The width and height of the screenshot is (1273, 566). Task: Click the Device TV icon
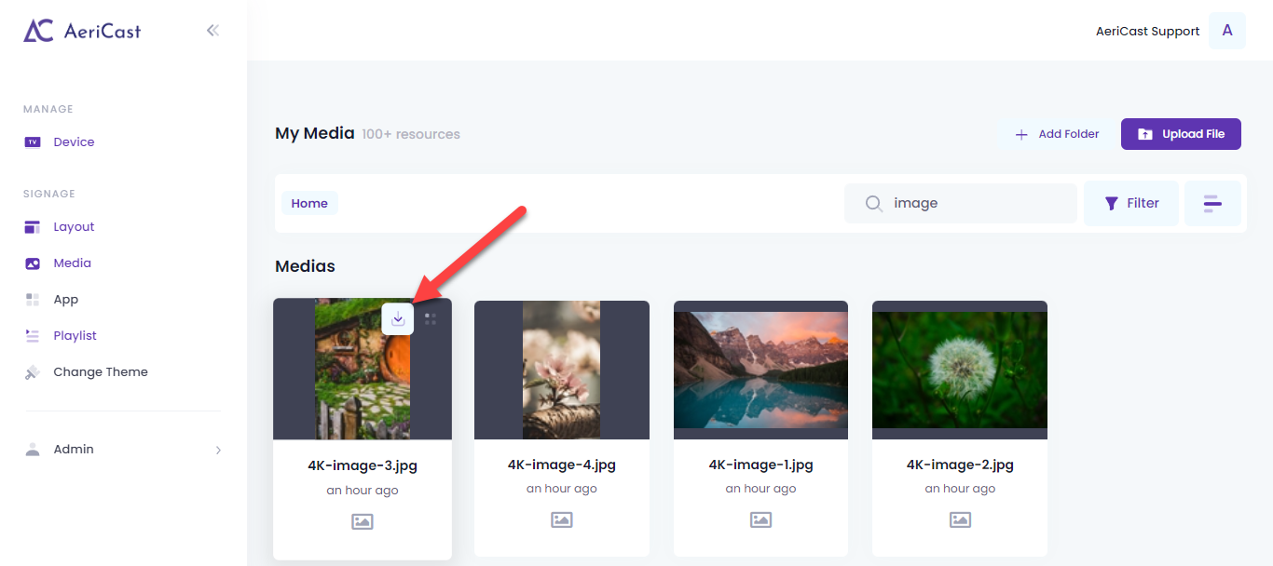[x=33, y=142]
